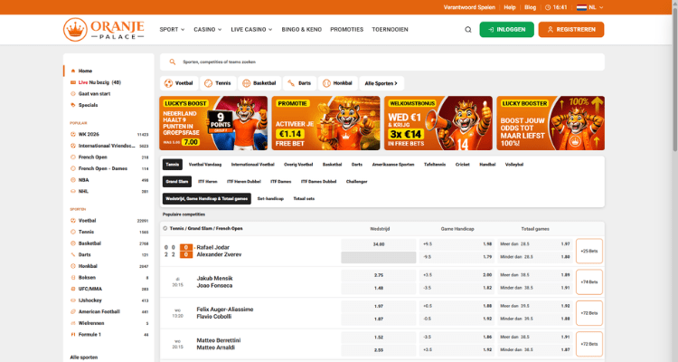The height and width of the screenshot is (362, 678).
Task: Select the Voetbal quick sport chip
Action: point(179,83)
